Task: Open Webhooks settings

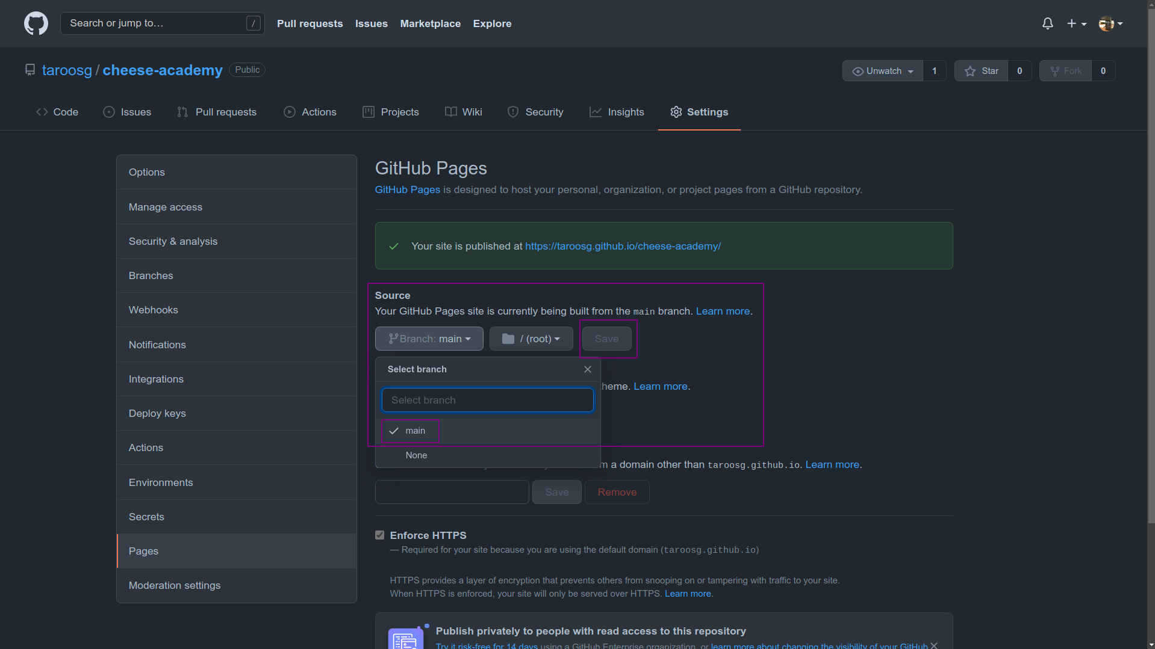Action: [x=237, y=310]
